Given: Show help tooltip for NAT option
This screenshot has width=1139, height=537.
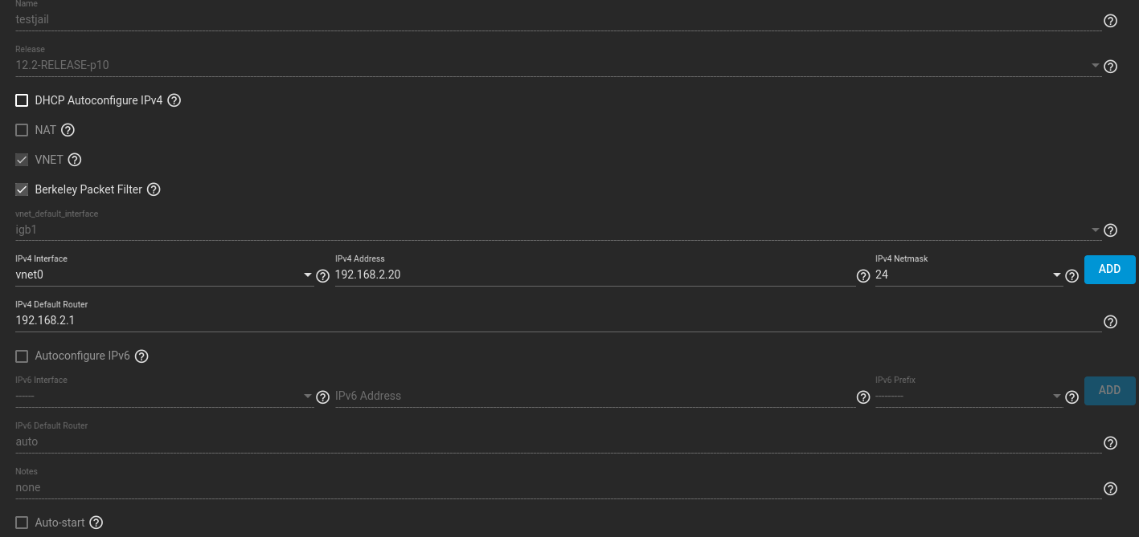Looking at the screenshot, I should coord(68,130).
